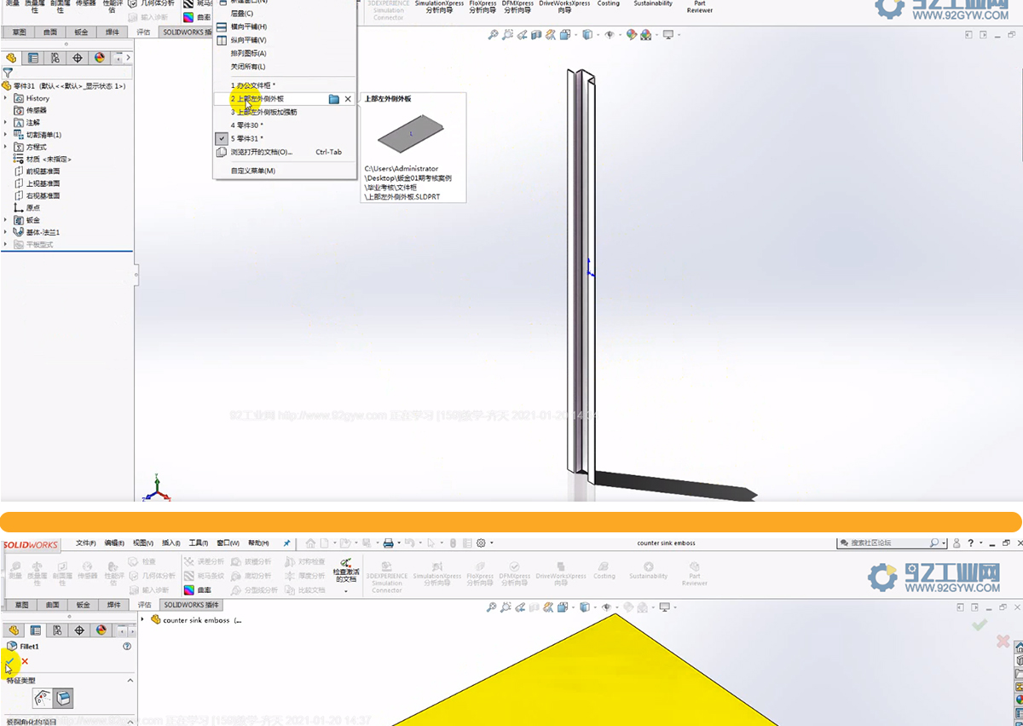Open 帮助(H) menu in lower window
The width and height of the screenshot is (1023, 726).
pyautogui.click(x=257, y=543)
